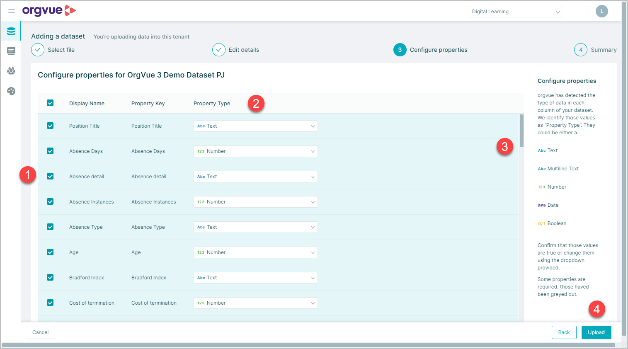The height and width of the screenshot is (349, 628).
Task: Uncheck the Absence Instances checkbox
Action: click(50, 201)
